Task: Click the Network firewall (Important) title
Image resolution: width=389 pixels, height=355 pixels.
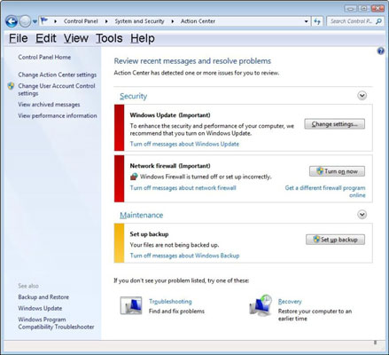Action: pos(170,166)
